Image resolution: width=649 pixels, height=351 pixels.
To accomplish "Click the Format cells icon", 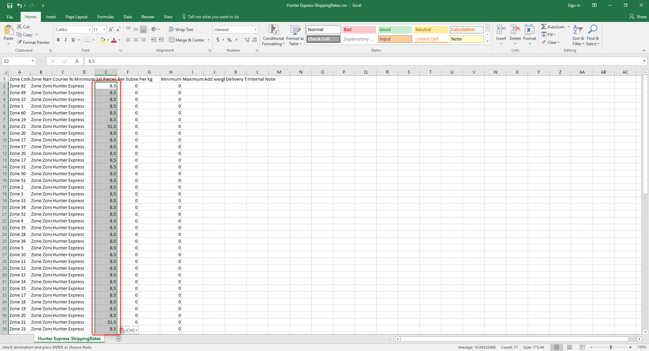I will (x=530, y=30).
